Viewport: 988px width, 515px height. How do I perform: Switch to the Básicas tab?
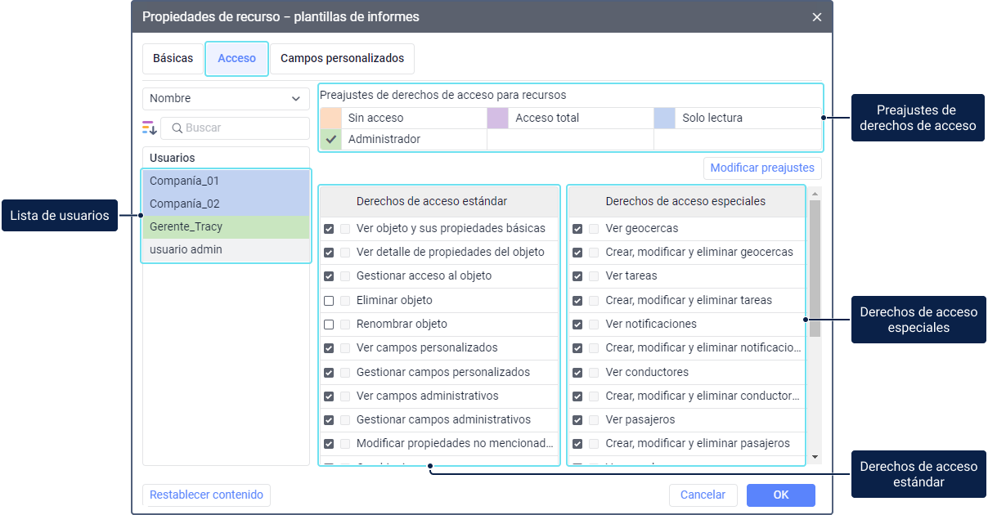click(173, 59)
